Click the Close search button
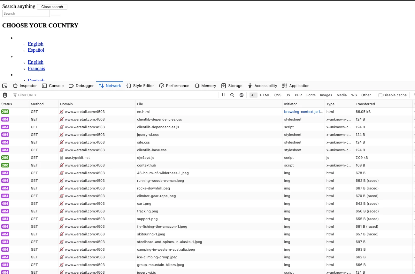 click(52, 7)
